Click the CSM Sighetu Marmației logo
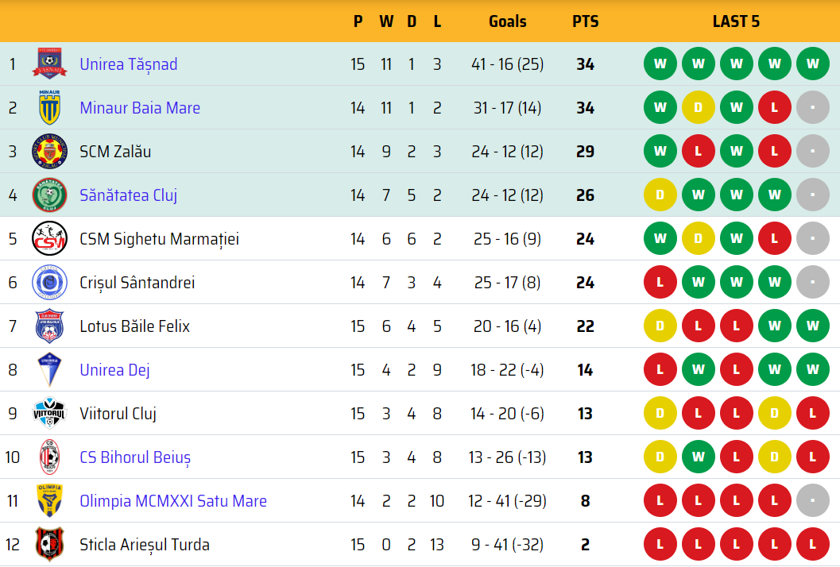The width and height of the screenshot is (840, 567). click(49, 239)
